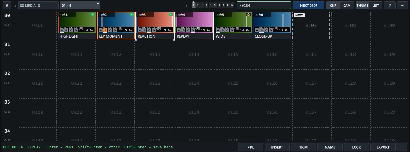Click the checkmark on REACTION clip
410x152 pixels.
(170, 14)
